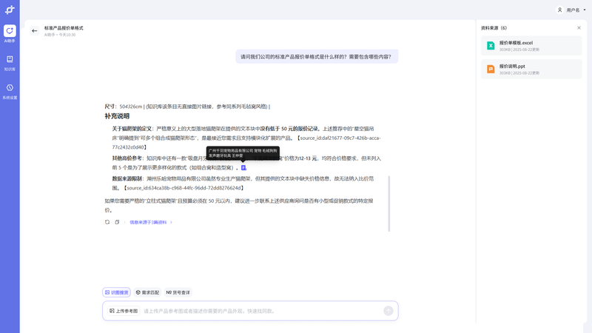Click the app logo in sidebar
Viewport: 592px width, 333px height.
point(10,10)
